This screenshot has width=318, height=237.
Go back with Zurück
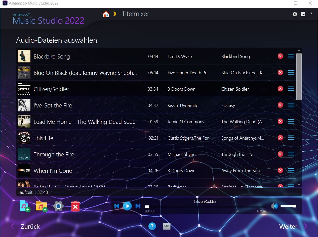[x=30, y=226]
